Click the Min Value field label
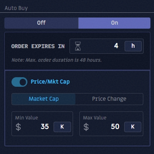This screenshot has height=154, width=154. pyautogui.click(x=27, y=118)
